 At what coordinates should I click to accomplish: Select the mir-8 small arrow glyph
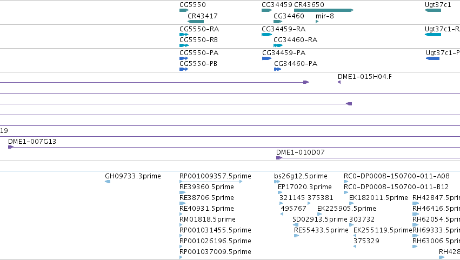(x=317, y=22)
